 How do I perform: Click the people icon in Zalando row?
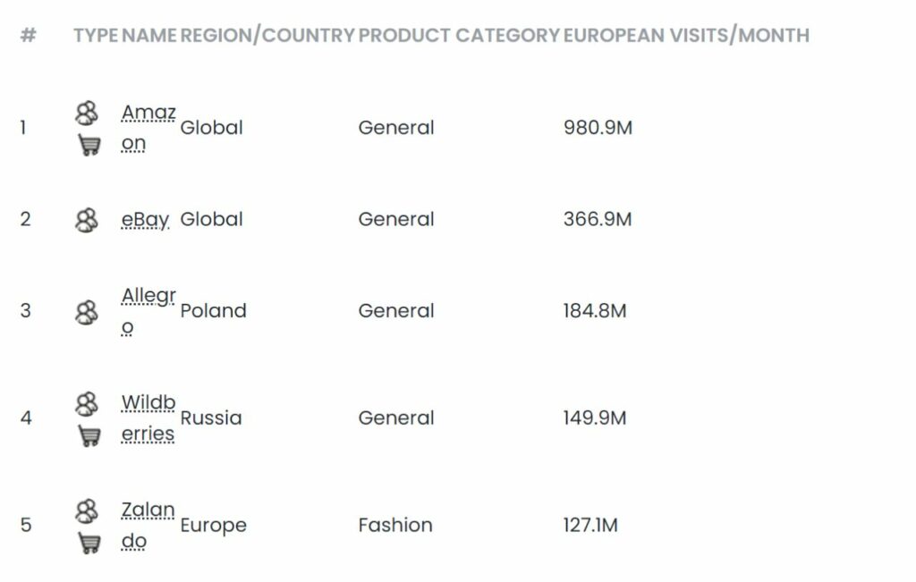click(87, 510)
